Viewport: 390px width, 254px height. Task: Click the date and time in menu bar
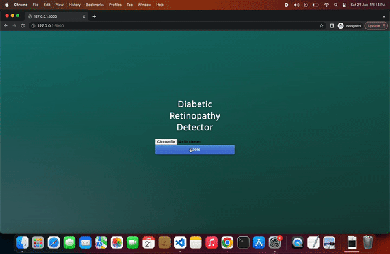click(368, 5)
